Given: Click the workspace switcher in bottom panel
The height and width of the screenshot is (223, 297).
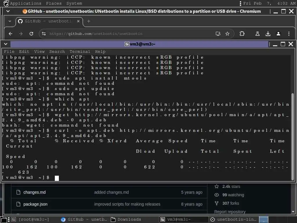Looking at the screenshot, I should point(263,220).
